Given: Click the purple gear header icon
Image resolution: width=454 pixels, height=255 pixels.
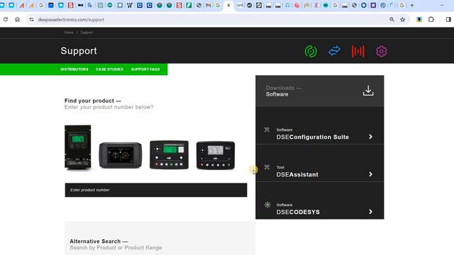Looking at the screenshot, I should [x=382, y=51].
